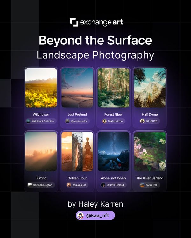Viewport: 191px width, 238px height.
Task: Click the Beyond the Surface heading
Action: point(95,40)
